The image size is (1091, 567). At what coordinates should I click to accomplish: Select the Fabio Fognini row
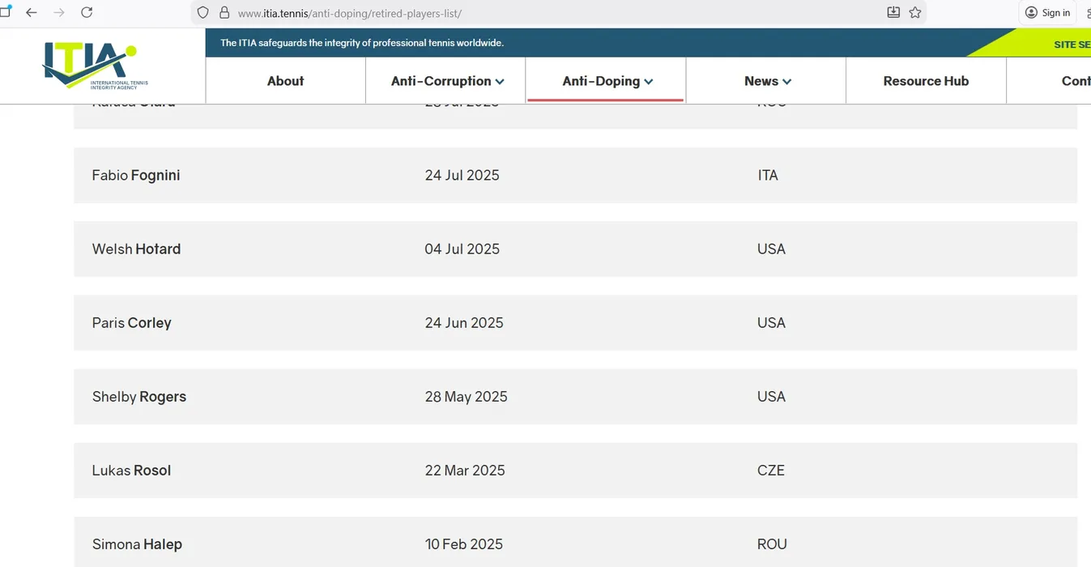coord(575,176)
